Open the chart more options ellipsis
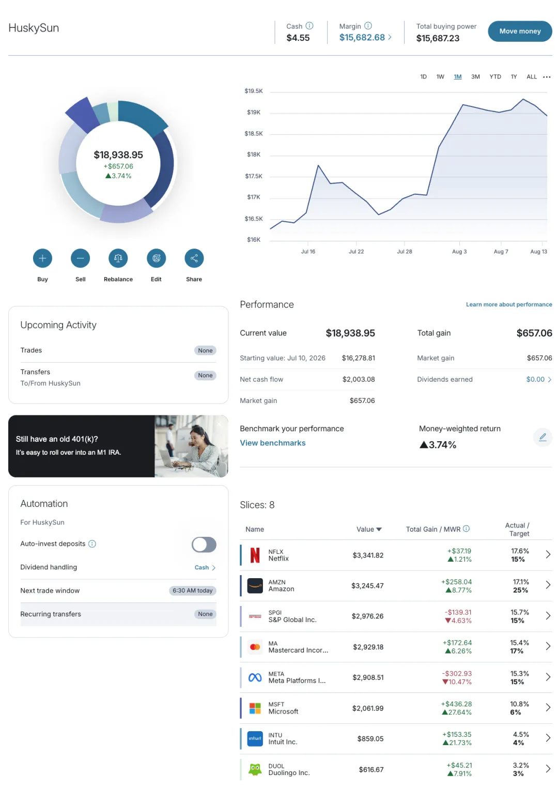 [x=547, y=77]
